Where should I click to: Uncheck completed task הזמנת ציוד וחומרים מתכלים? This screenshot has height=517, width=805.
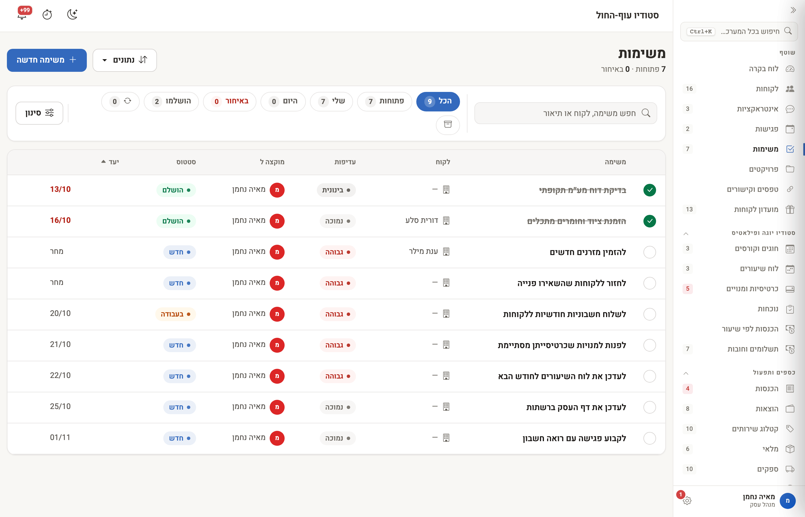pos(649,221)
